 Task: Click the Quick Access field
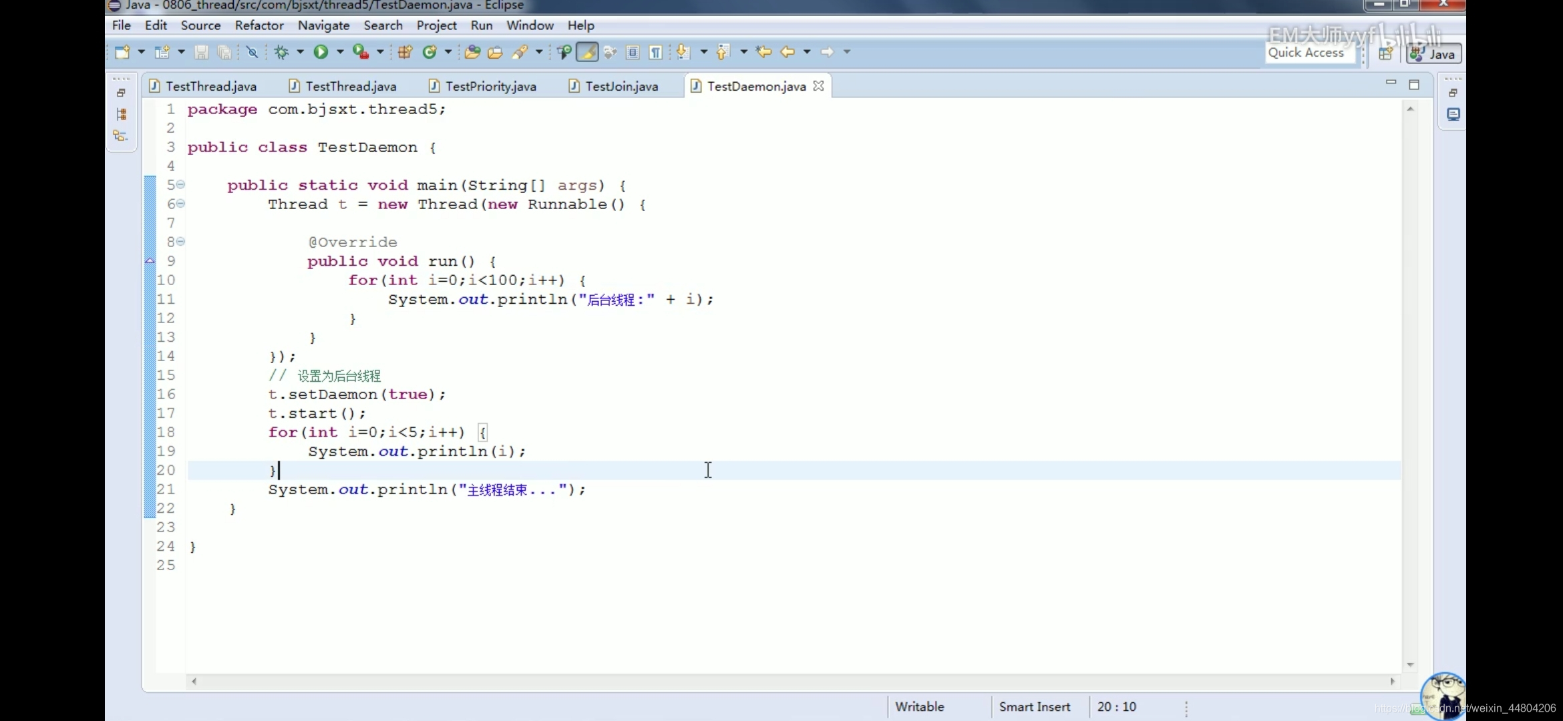coord(1307,53)
